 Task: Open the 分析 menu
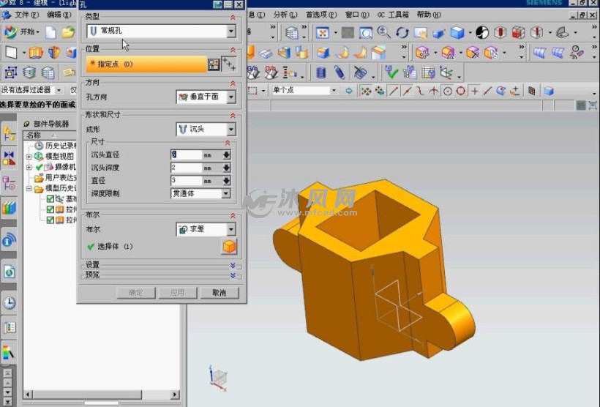coord(281,14)
